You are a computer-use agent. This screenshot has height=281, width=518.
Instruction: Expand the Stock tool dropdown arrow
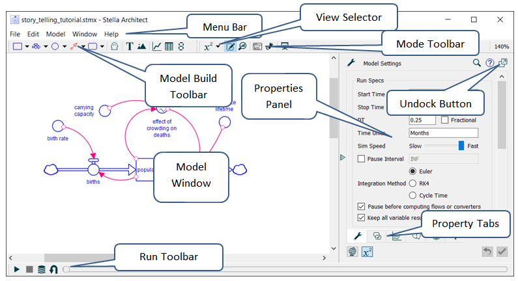coord(27,47)
